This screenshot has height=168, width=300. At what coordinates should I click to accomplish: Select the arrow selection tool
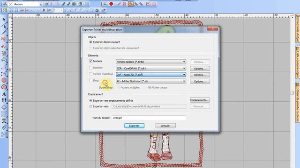tap(4, 20)
